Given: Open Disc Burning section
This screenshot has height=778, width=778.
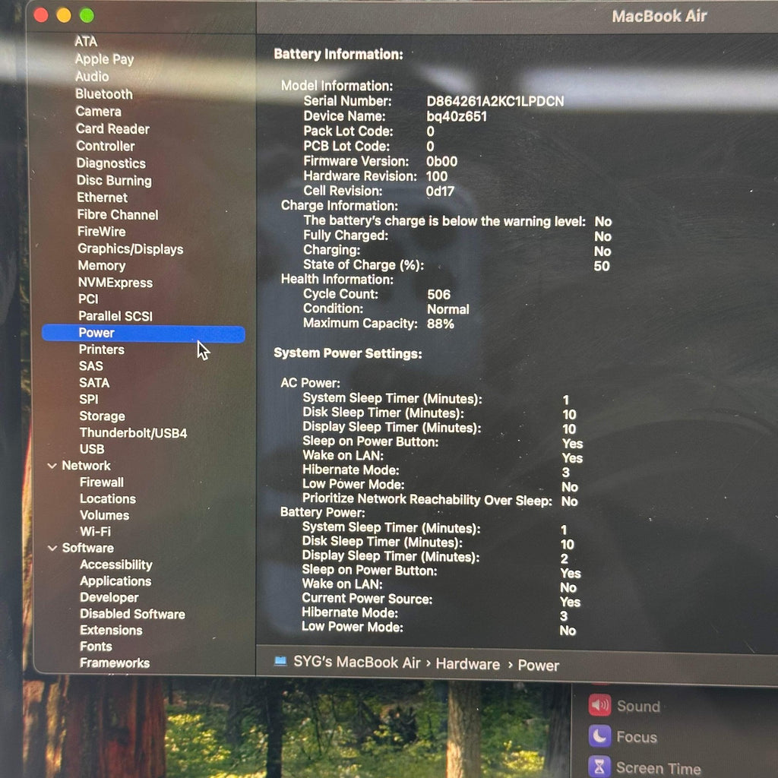Looking at the screenshot, I should 114,180.
